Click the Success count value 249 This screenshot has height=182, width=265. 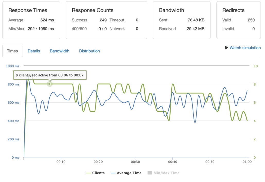[x=103, y=20]
